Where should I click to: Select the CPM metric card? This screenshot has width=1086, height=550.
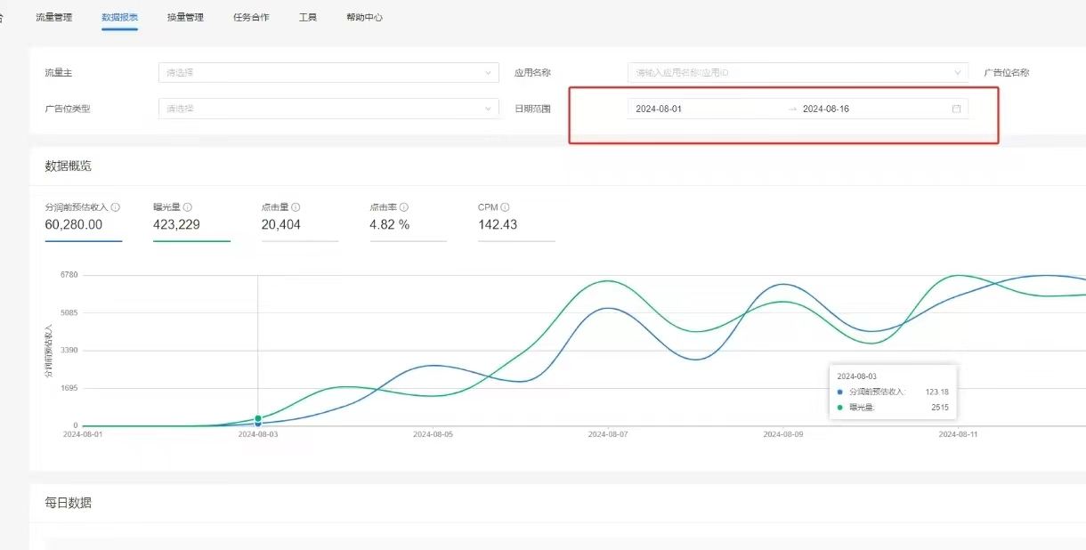[x=515, y=224]
